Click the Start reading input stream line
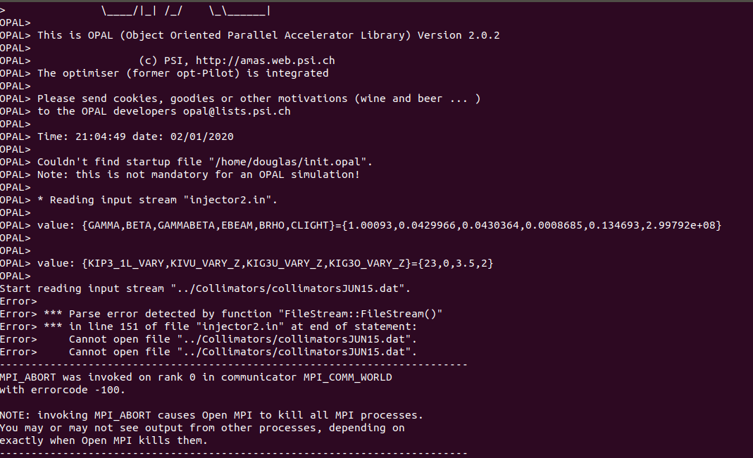The width and height of the screenshot is (753, 458). 205,288
